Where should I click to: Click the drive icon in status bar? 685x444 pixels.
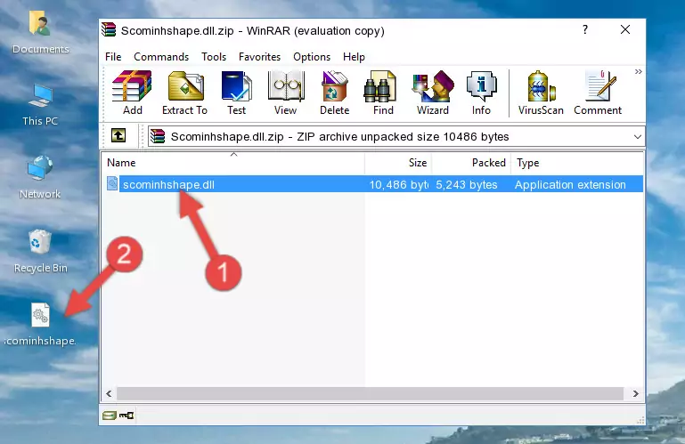pyautogui.click(x=110, y=416)
